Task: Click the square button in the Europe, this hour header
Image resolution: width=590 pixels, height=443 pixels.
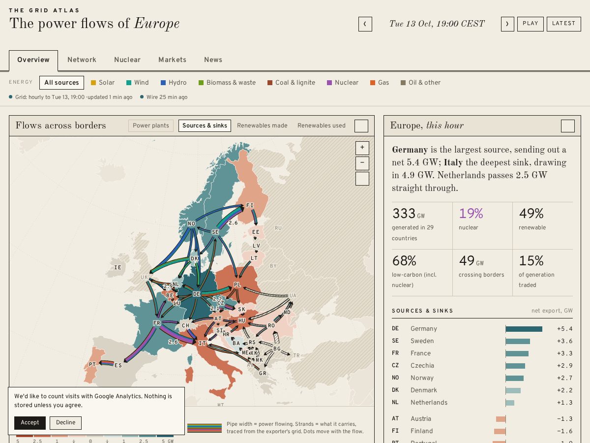Action: (568, 126)
